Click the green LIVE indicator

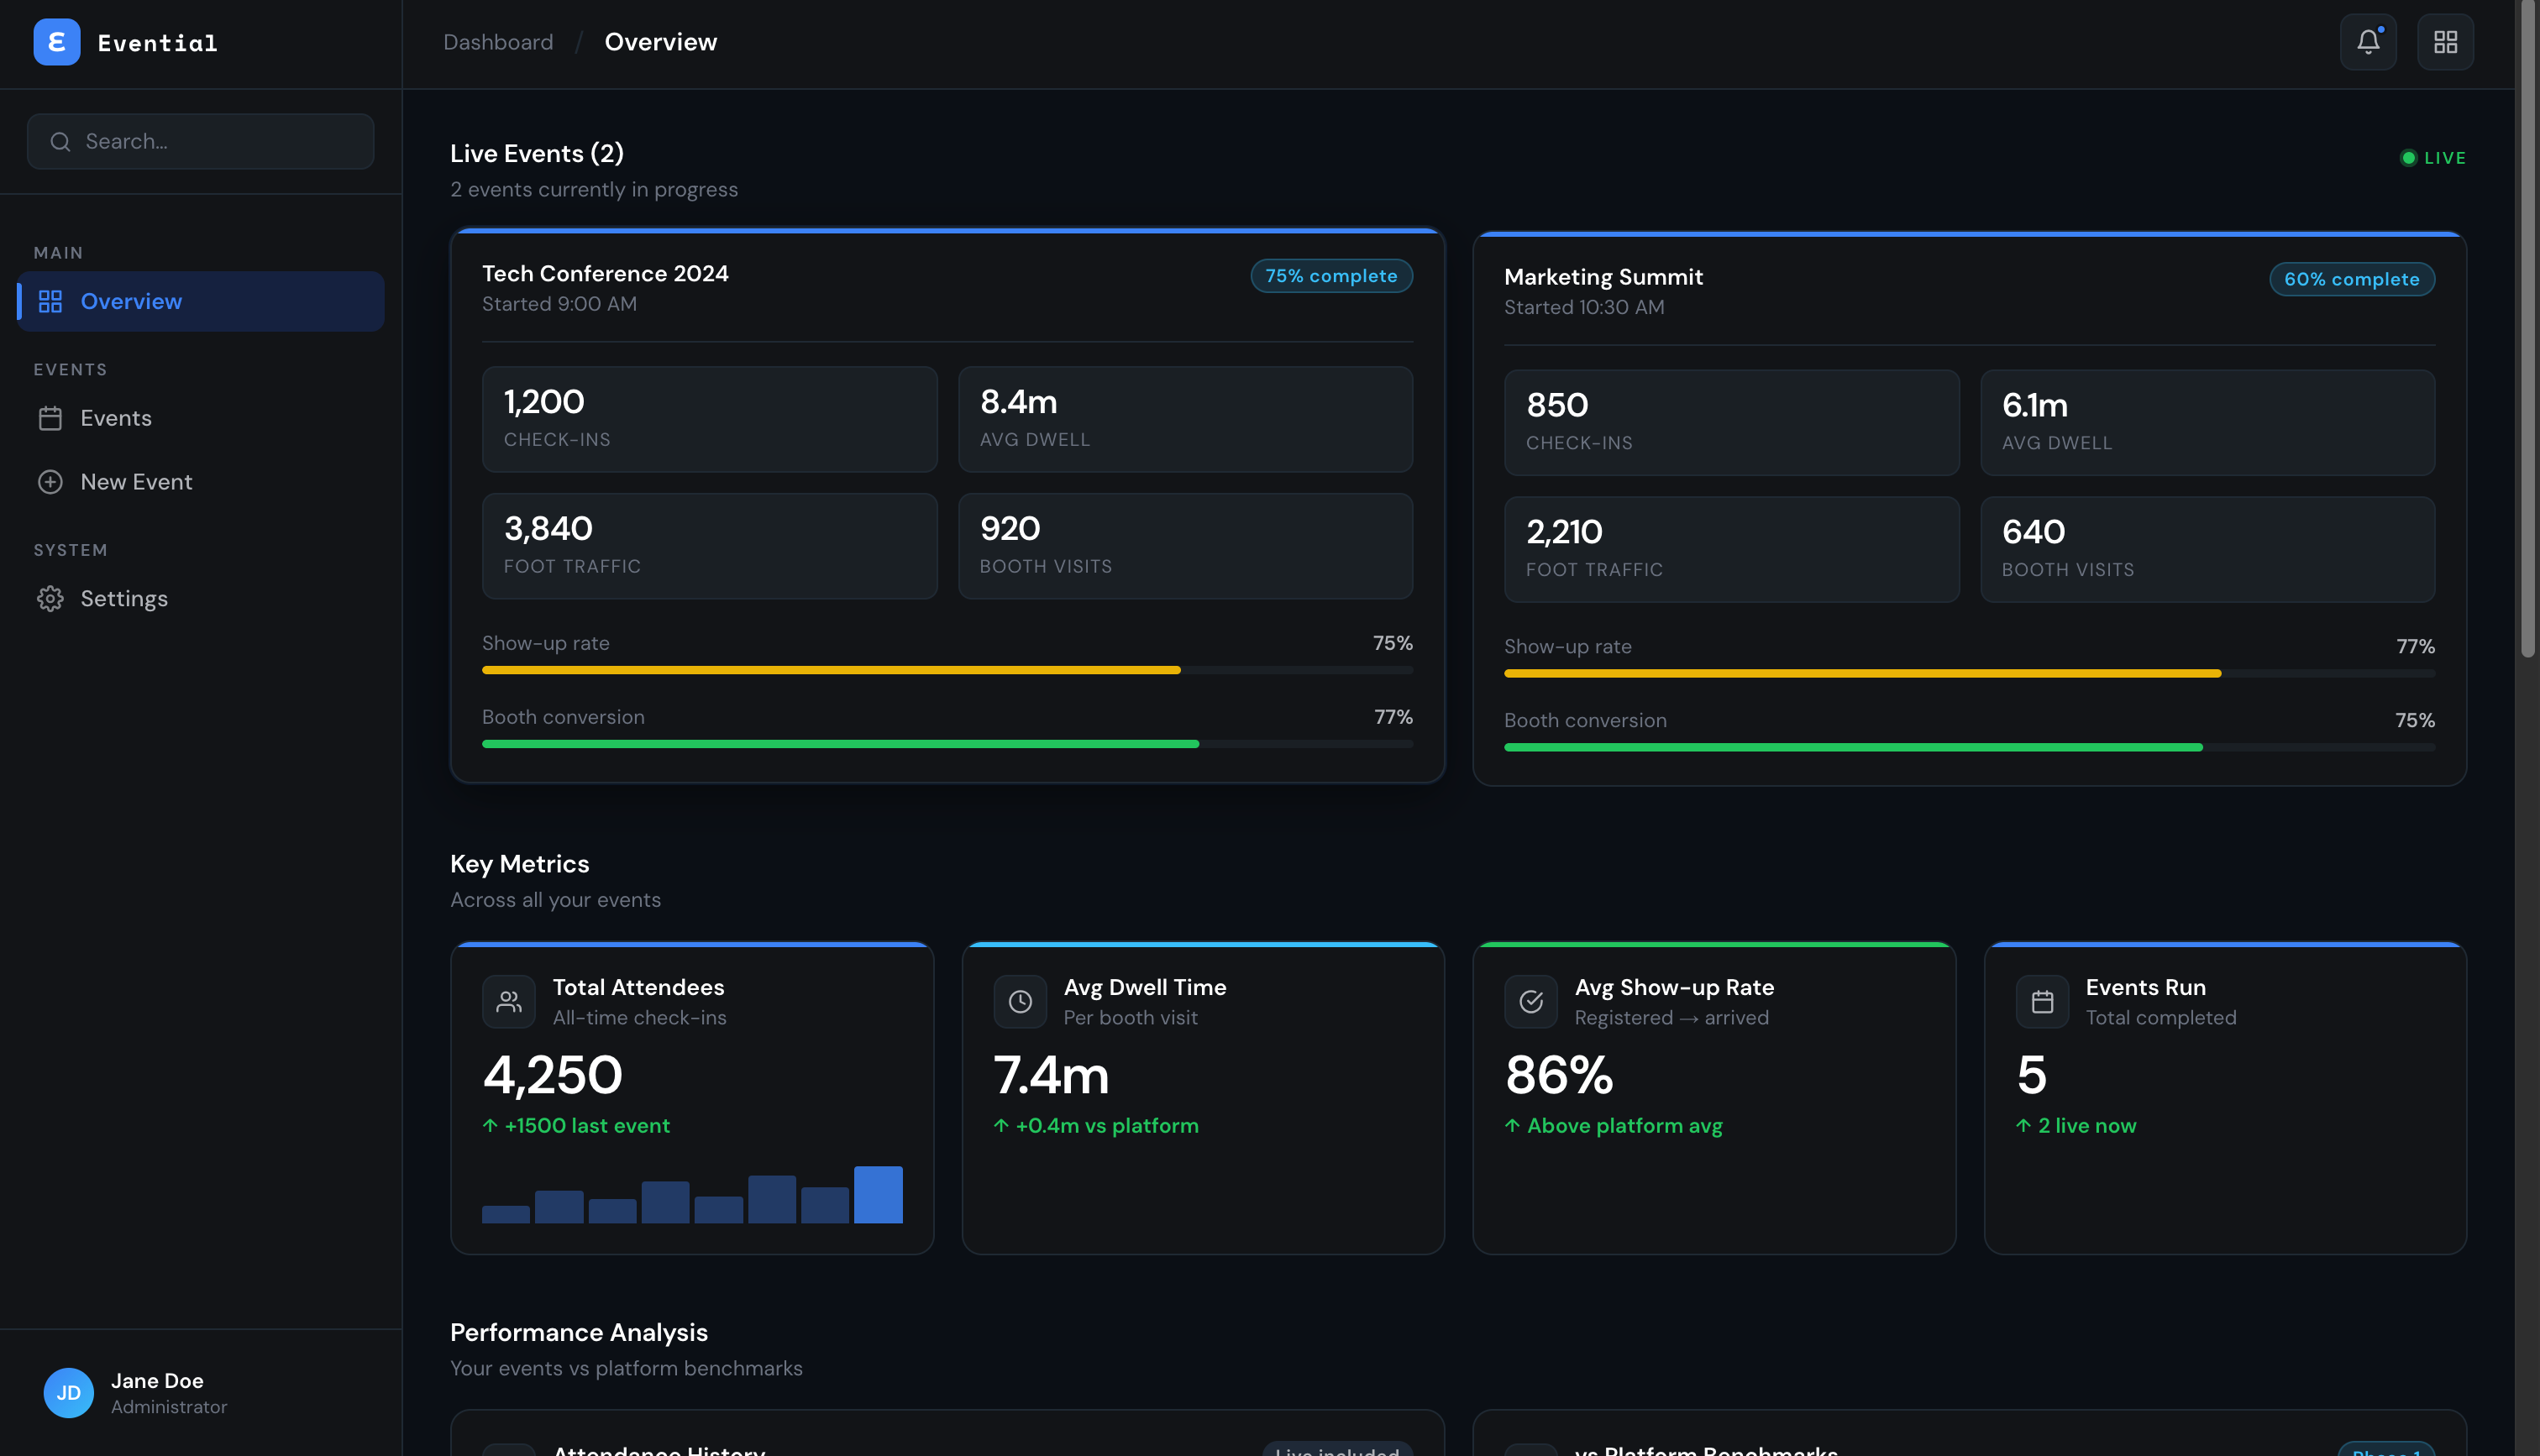click(2433, 158)
